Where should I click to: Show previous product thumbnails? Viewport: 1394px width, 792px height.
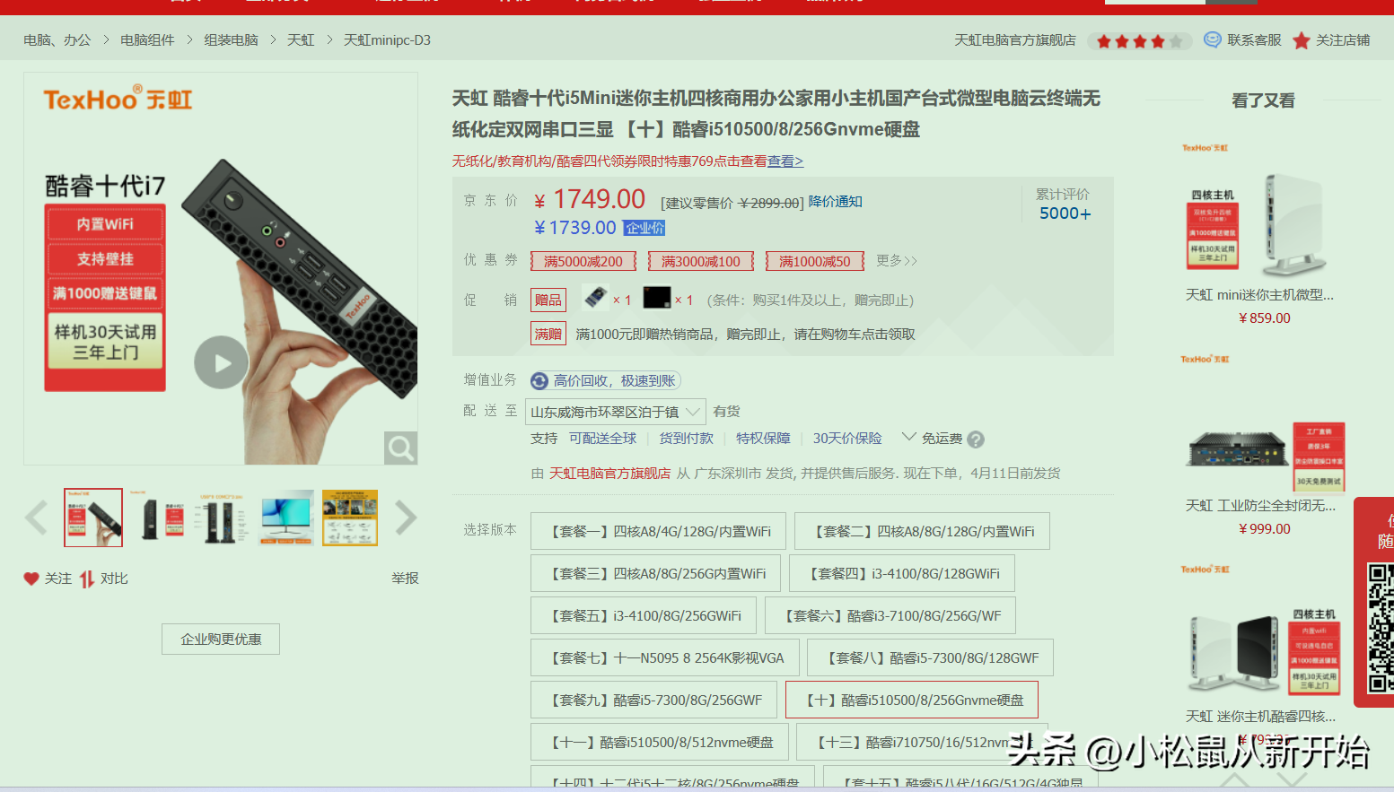pos(36,518)
